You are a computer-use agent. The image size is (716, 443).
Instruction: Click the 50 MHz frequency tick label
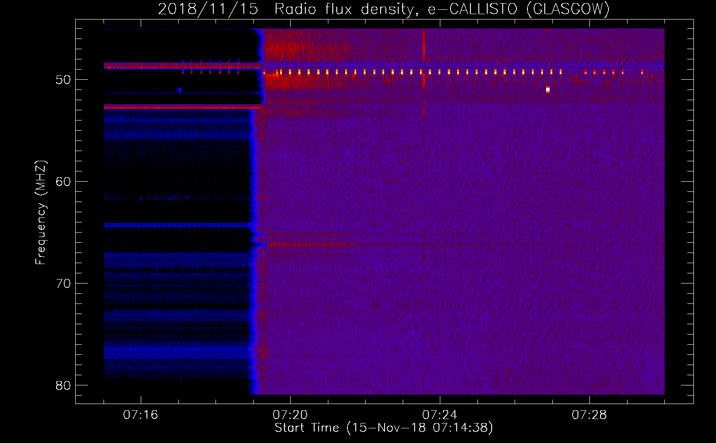[63, 80]
